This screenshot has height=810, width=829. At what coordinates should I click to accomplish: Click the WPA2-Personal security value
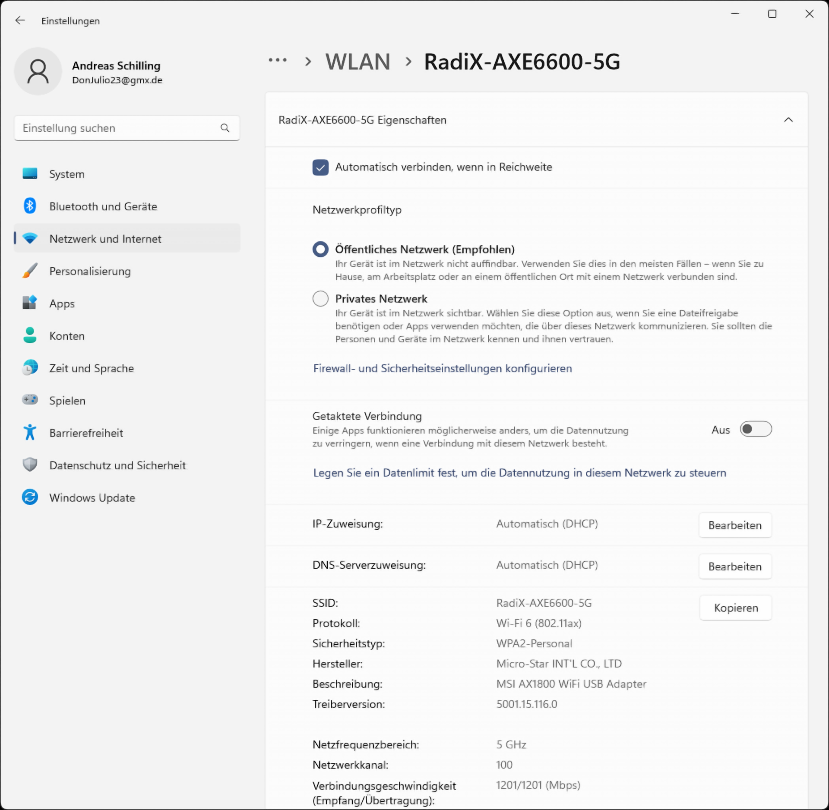(x=534, y=643)
